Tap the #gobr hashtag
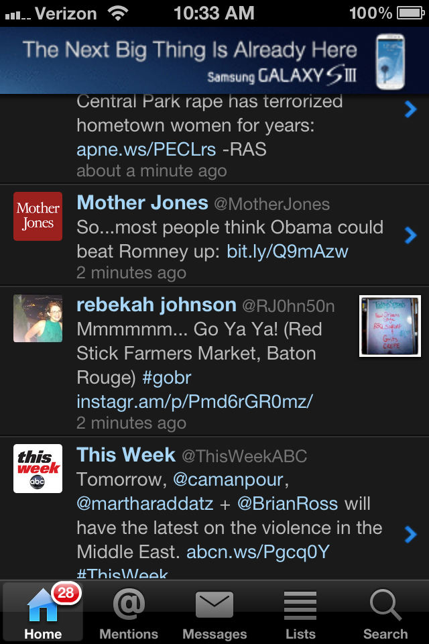 [x=166, y=378]
